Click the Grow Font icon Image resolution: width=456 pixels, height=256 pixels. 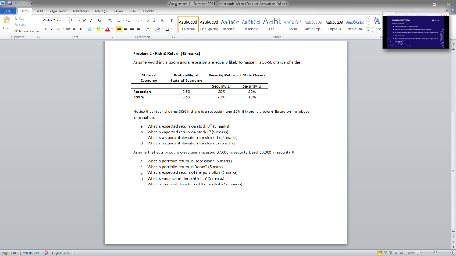[85, 20]
